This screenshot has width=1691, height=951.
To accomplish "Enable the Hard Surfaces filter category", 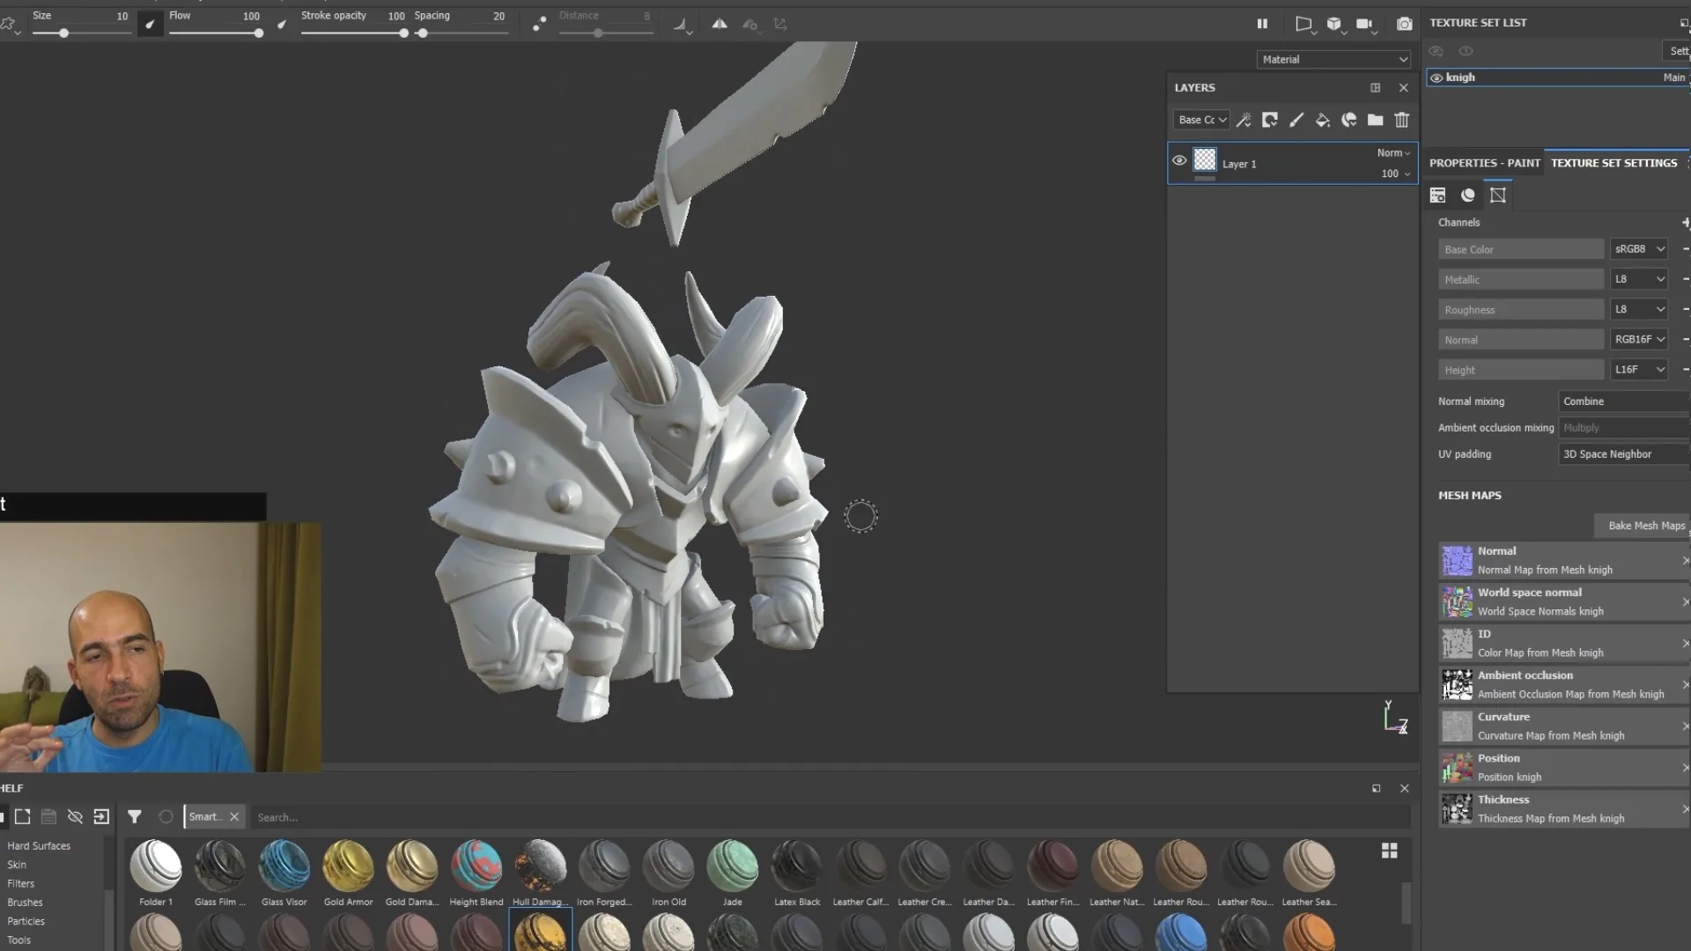I will tap(39, 845).
